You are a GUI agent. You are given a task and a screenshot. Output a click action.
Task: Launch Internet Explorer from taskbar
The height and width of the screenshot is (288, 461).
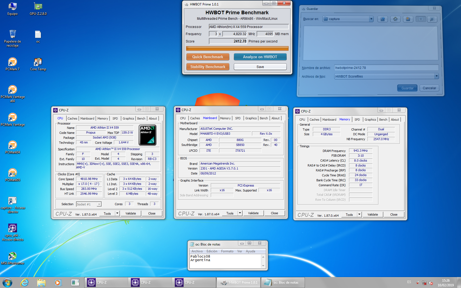pos(24,283)
